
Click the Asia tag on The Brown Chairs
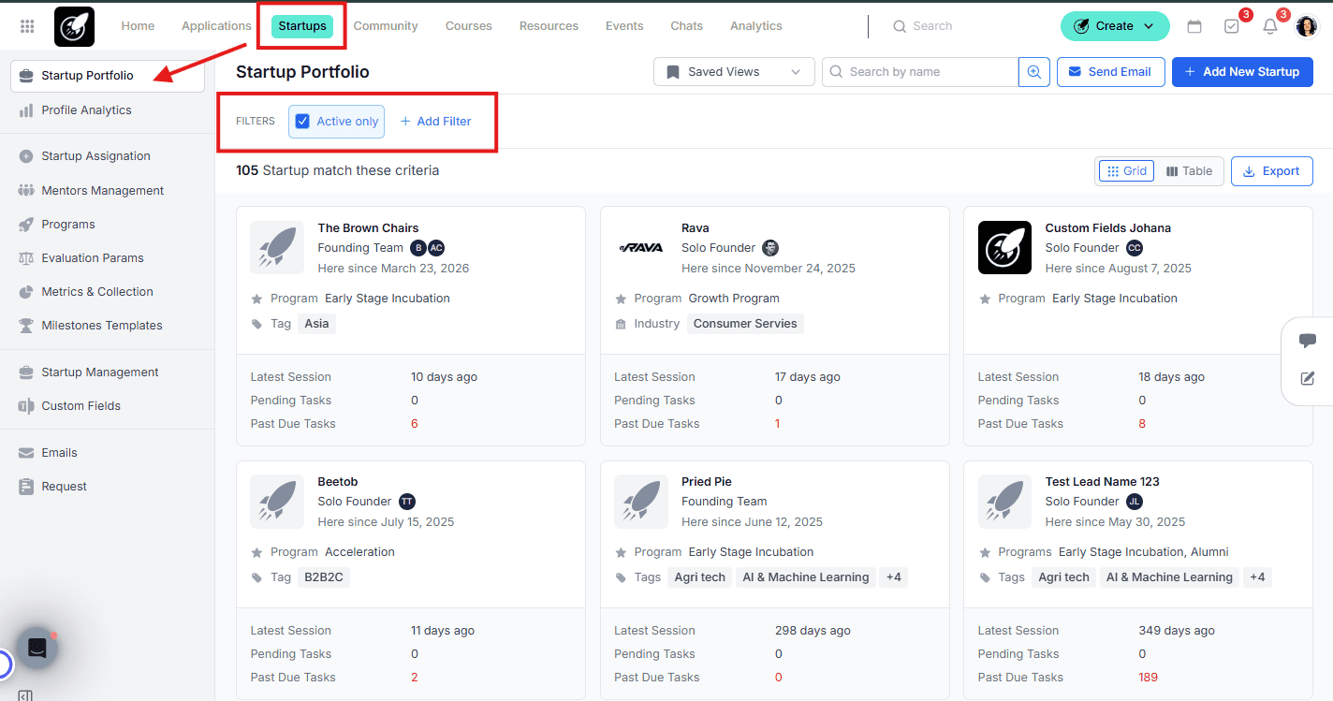point(316,324)
